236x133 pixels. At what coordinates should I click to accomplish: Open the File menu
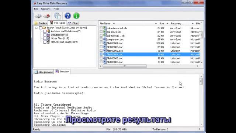[x=36, y=9]
